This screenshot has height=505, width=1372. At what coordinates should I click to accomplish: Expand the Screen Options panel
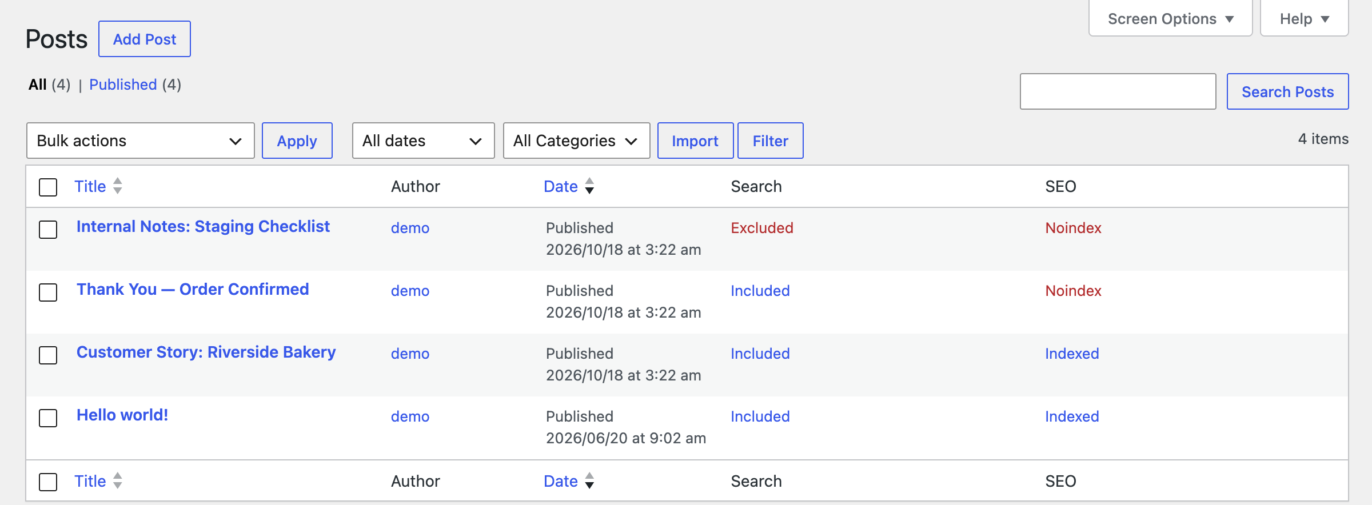tap(1171, 19)
